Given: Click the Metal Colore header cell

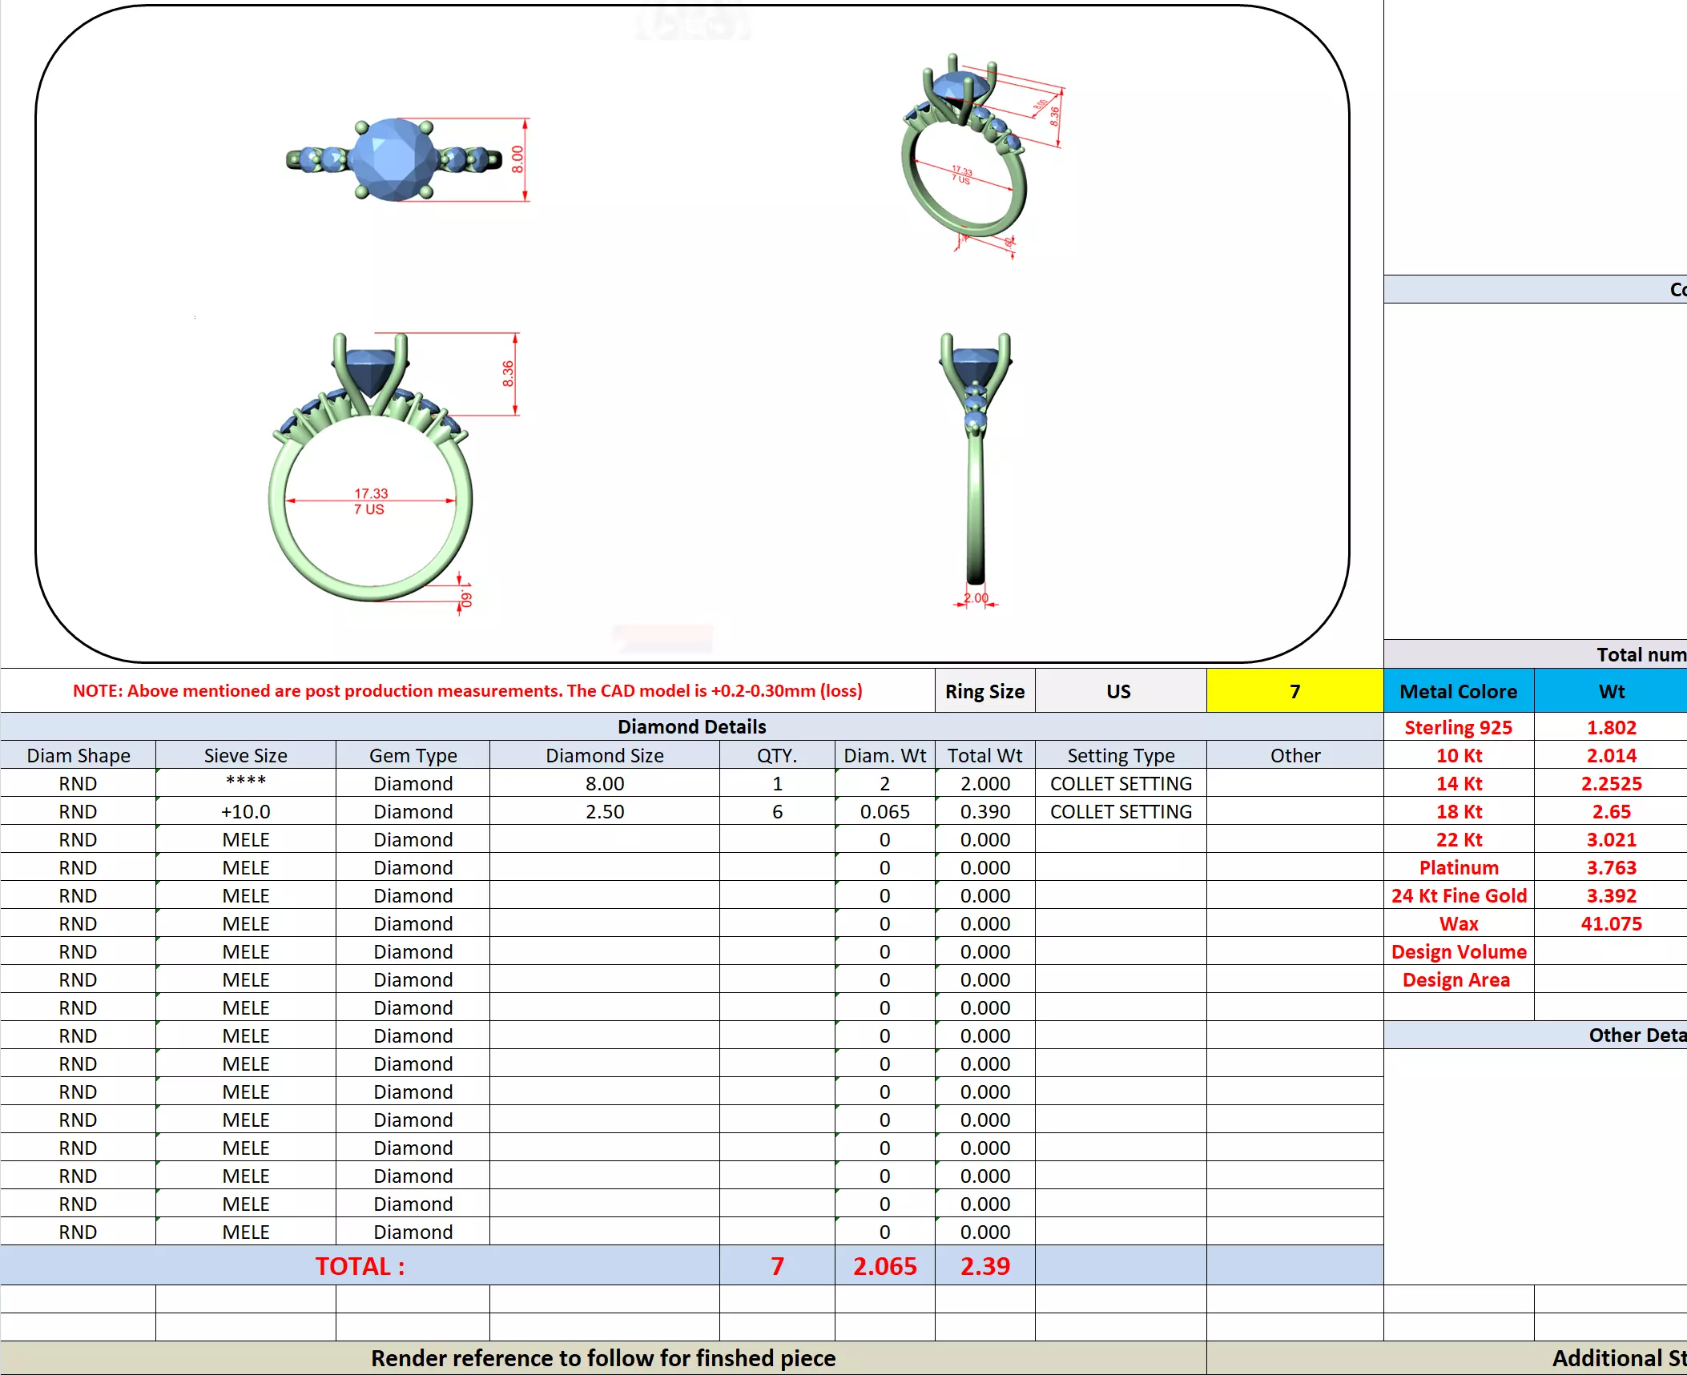Looking at the screenshot, I should (1458, 691).
